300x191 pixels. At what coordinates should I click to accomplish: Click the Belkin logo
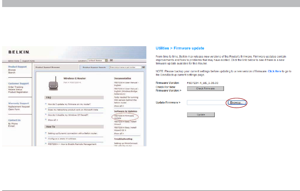click(19, 52)
